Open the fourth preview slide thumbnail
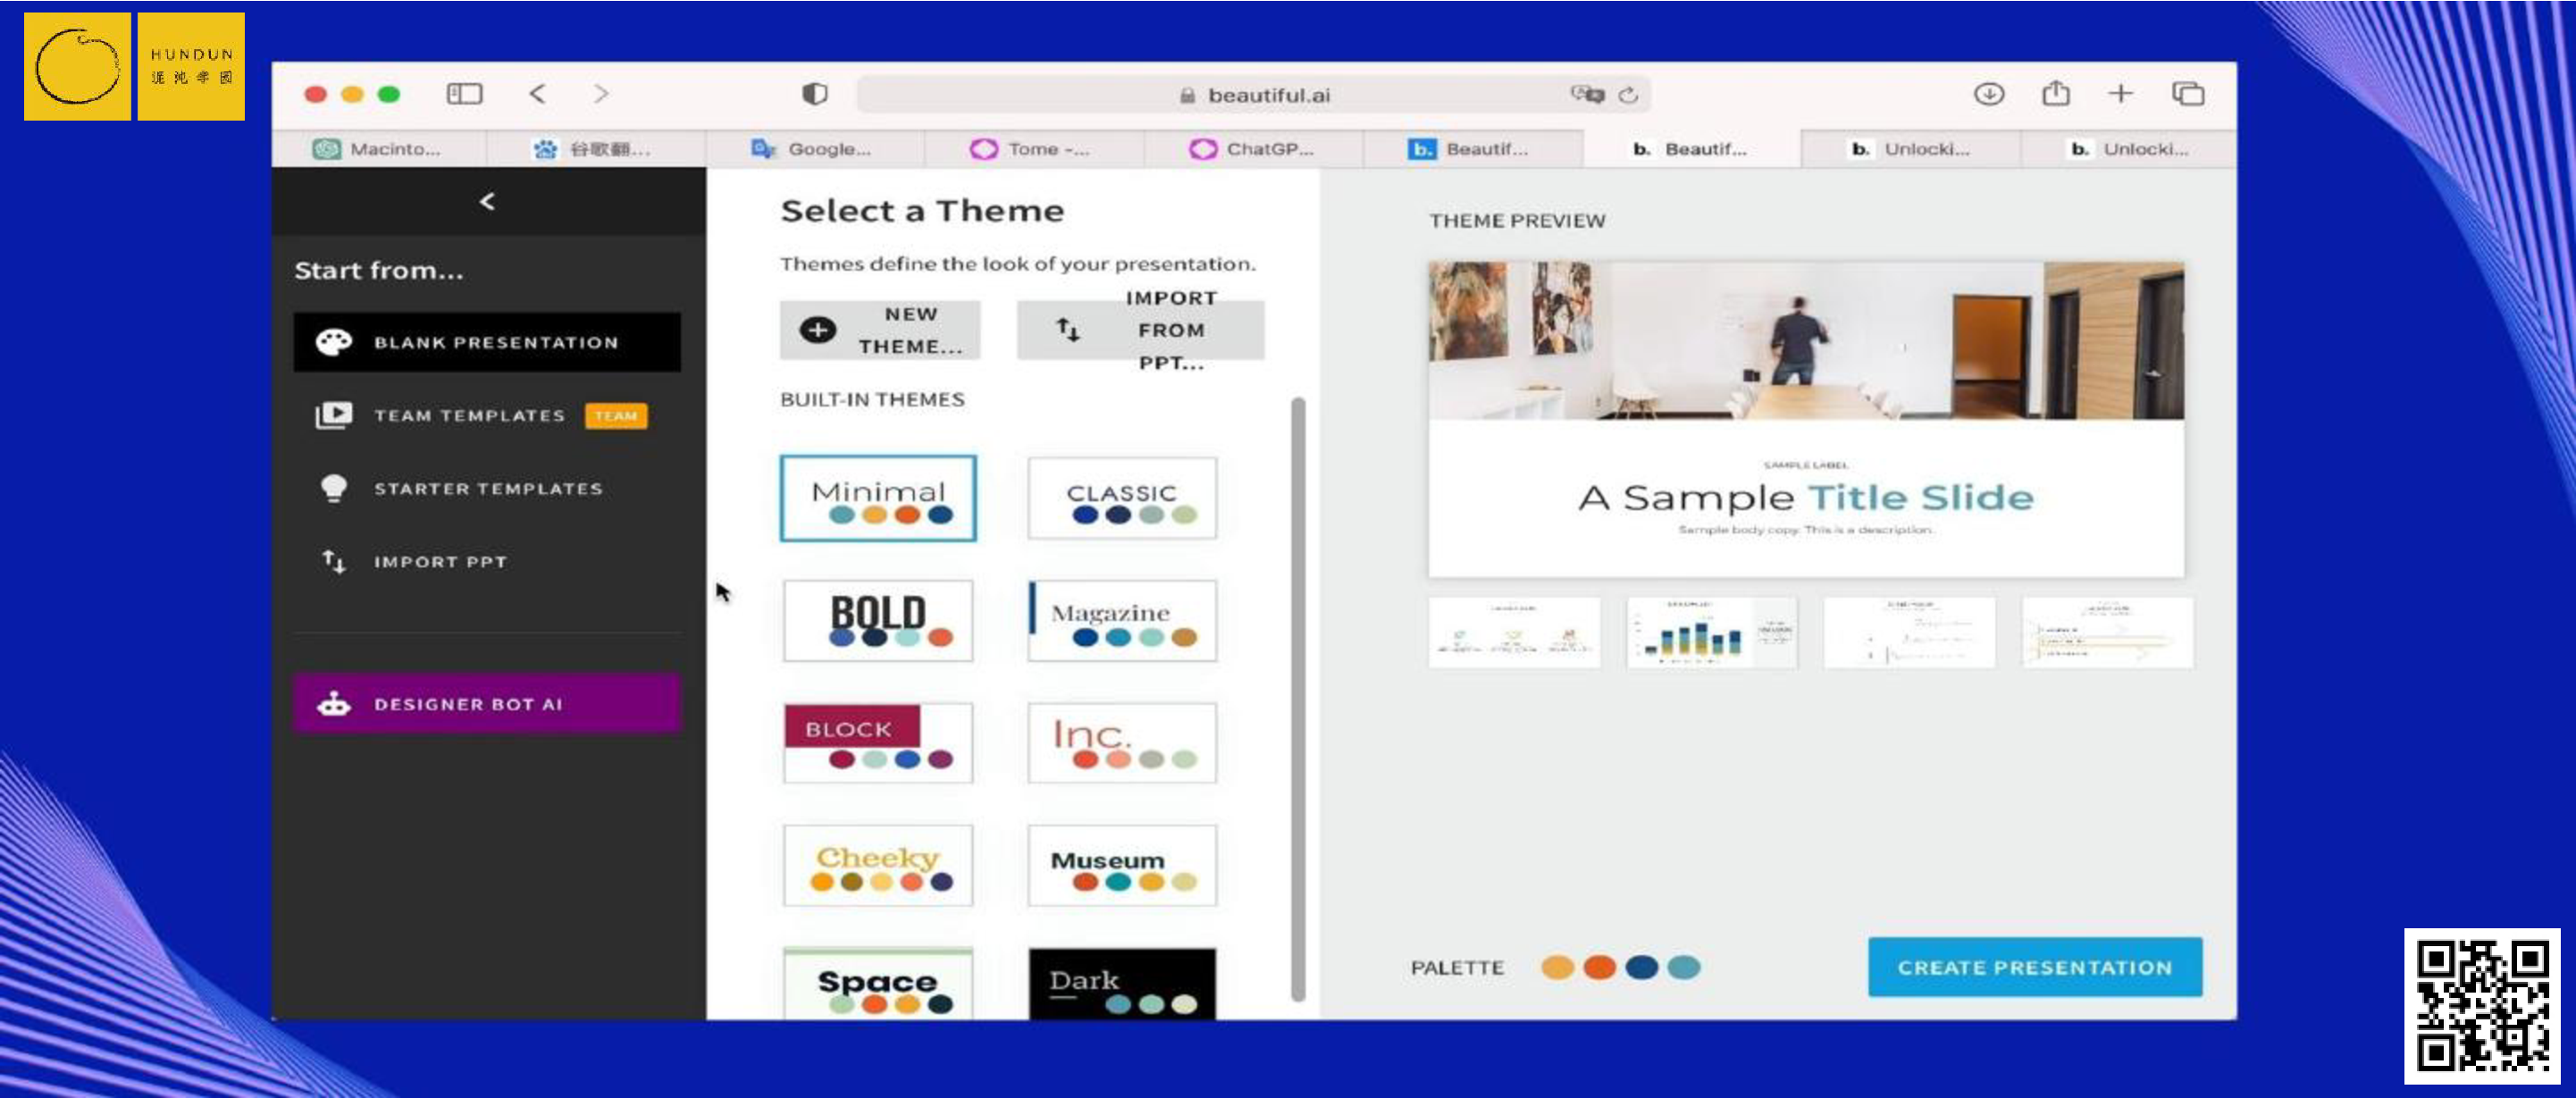 click(x=2107, y=632)
